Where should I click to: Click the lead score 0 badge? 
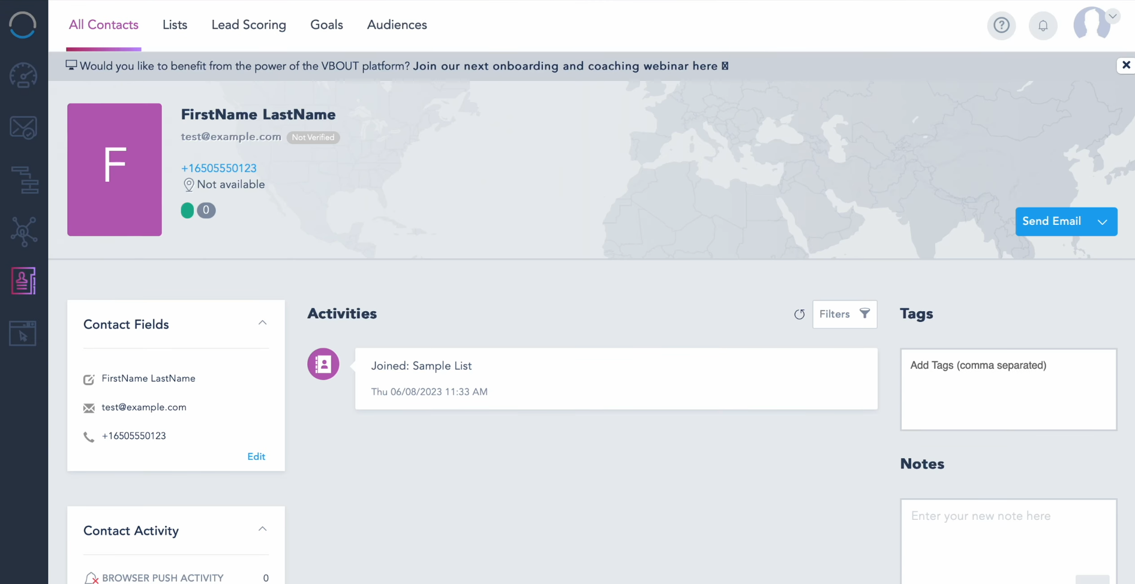click(206, 210)
